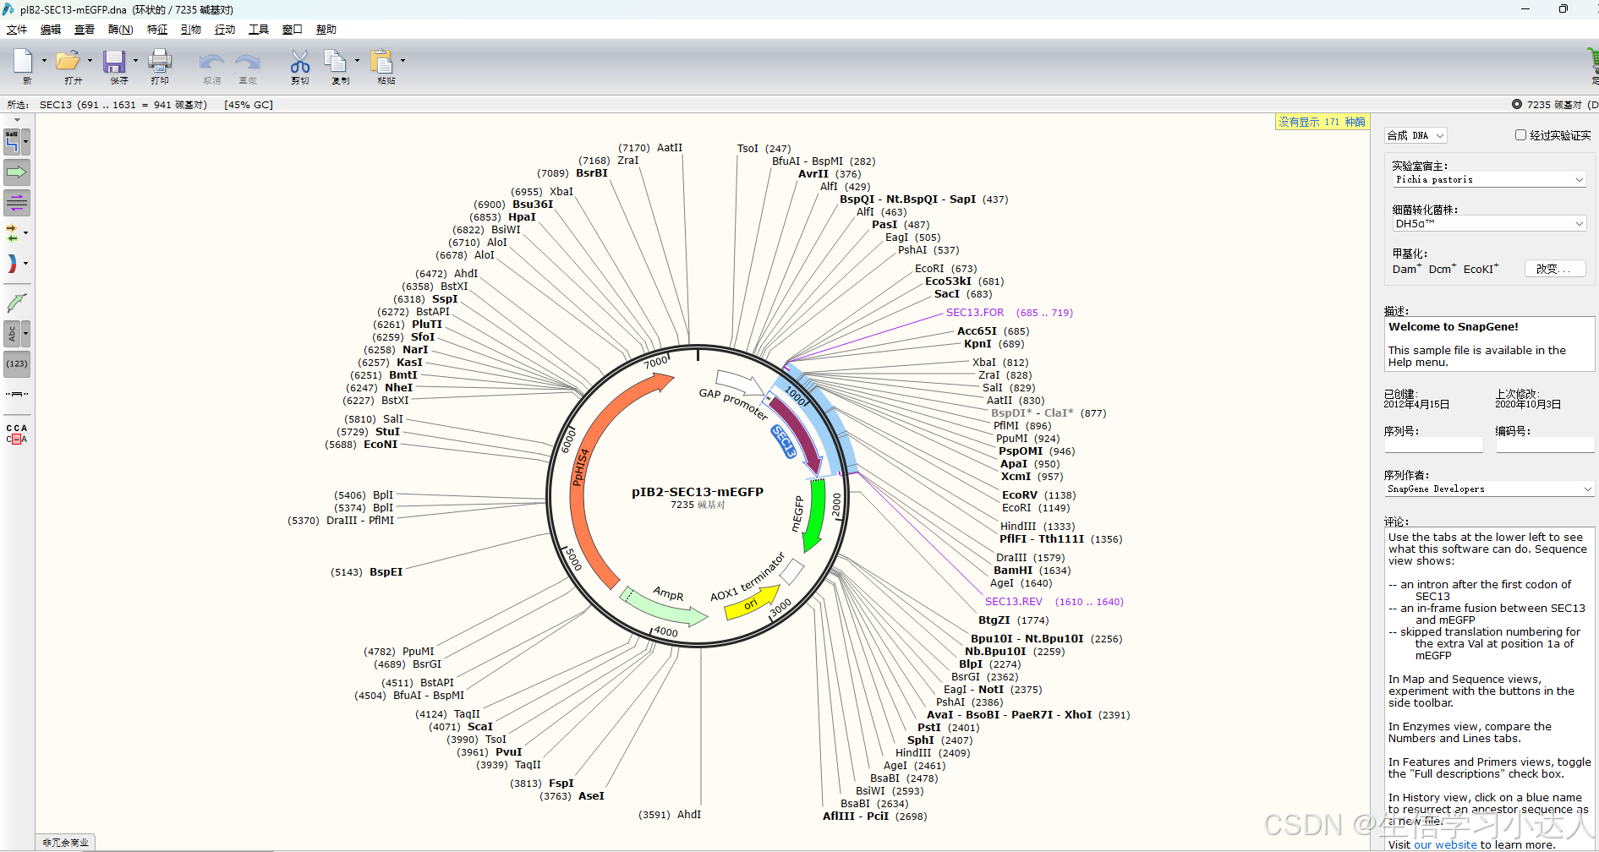Click the Save floppy disk icon

pos(114,61)
